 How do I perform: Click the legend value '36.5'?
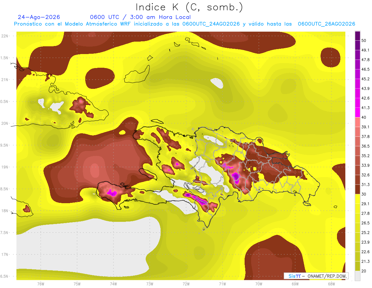tap(365, 146)
